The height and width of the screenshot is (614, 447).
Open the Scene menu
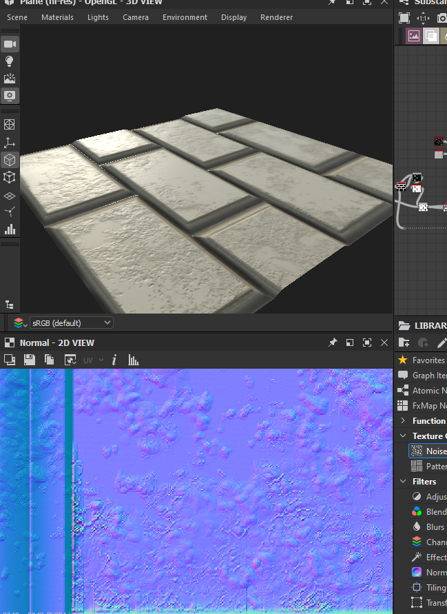point(17,17)
